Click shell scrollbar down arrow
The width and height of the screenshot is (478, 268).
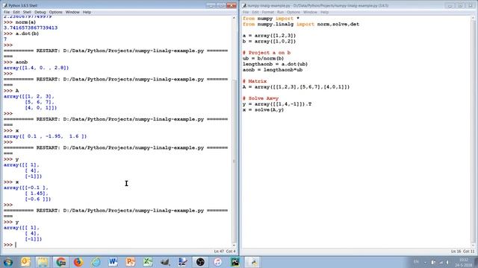pos(234,245)
